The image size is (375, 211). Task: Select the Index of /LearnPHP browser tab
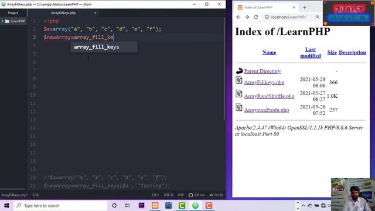tap(266, 8)
